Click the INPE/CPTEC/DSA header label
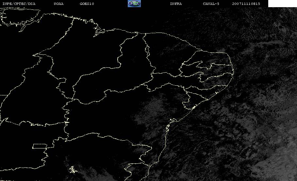 pyautogui.click(x=19, y=4)
